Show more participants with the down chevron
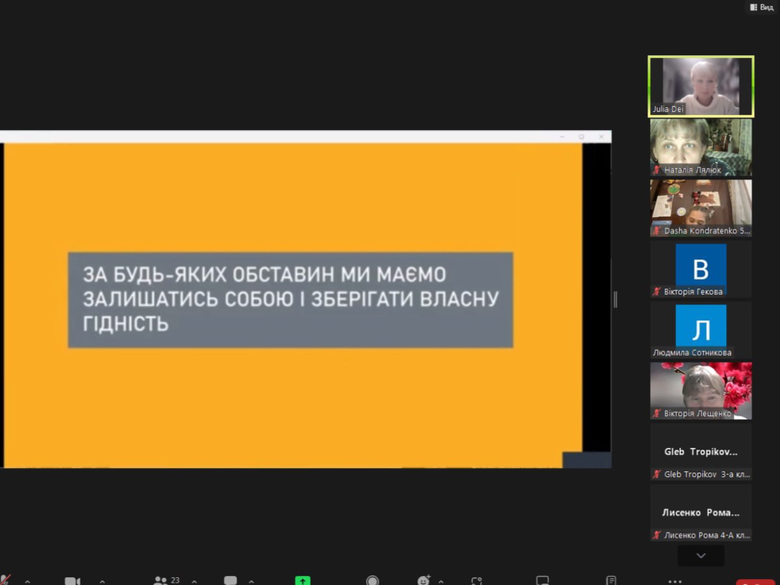The width and height of the screenshot is (780, 585). [x=701, y=555]
